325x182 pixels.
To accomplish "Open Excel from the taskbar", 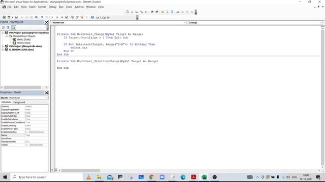I will click(204, 177).
